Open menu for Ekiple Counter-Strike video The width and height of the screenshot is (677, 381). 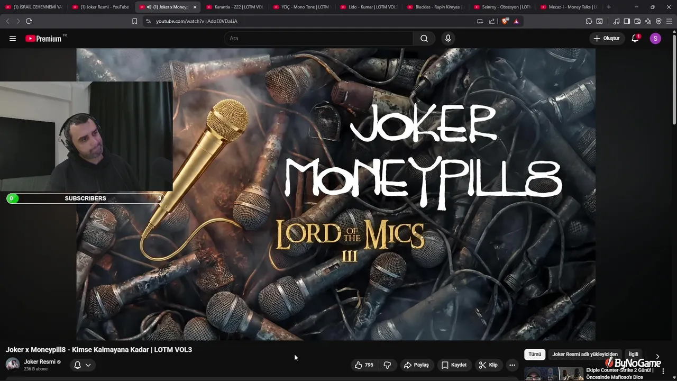(x=663, y=371)
